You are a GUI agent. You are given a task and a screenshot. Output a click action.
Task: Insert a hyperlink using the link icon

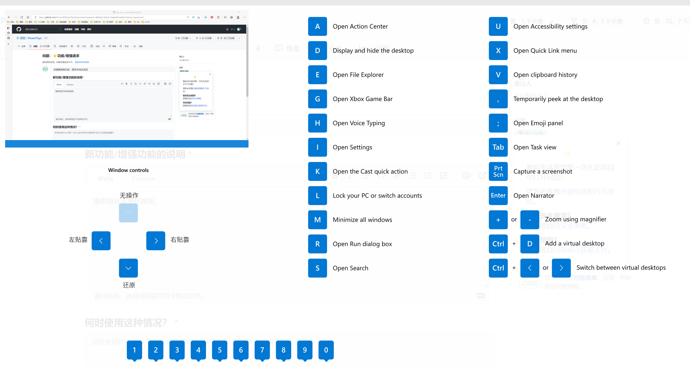(x=145, y=84)
